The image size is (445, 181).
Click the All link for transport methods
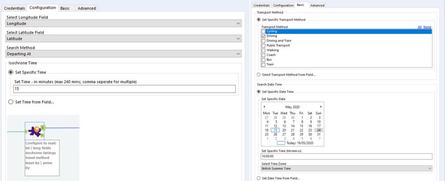pyautogui.click(x=420, y=27)
